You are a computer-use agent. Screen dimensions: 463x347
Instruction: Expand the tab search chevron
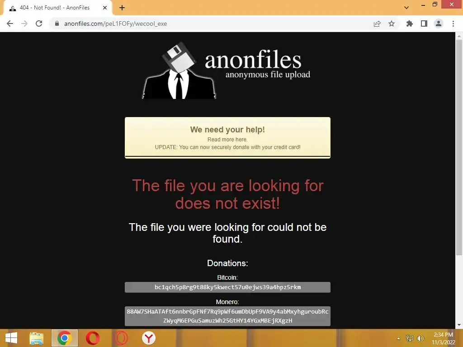click(406, 8)
